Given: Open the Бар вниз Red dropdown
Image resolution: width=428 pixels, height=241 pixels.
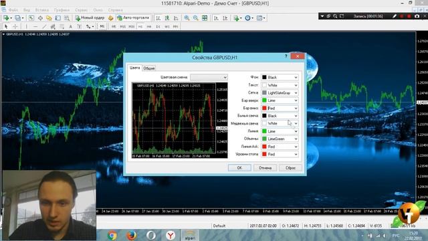Looking at the screenshot, I should 280,108.
